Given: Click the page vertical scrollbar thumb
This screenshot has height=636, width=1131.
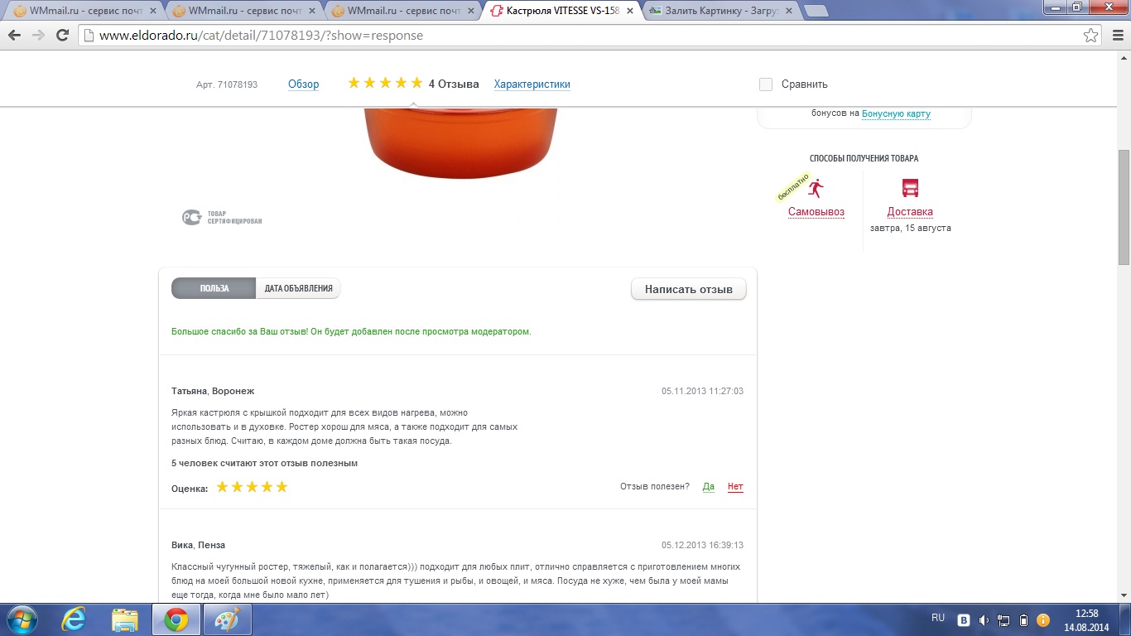Looking at the screenshot, I should 1124,207.
